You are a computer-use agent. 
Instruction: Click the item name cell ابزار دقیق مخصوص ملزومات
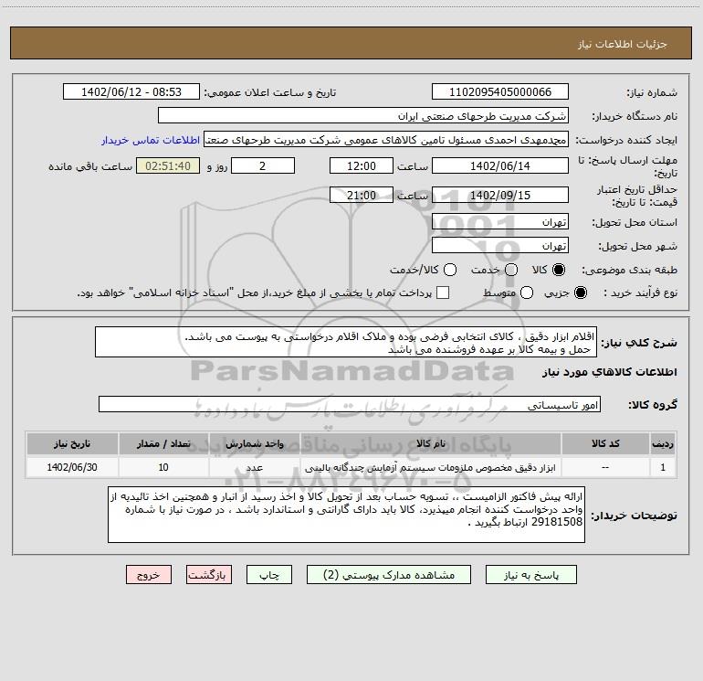pyautogui.click(x=431, y=468)
